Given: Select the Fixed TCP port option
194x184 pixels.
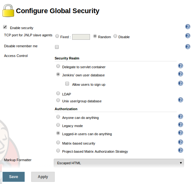Looking at the screenshot, I should coord(57,36).
